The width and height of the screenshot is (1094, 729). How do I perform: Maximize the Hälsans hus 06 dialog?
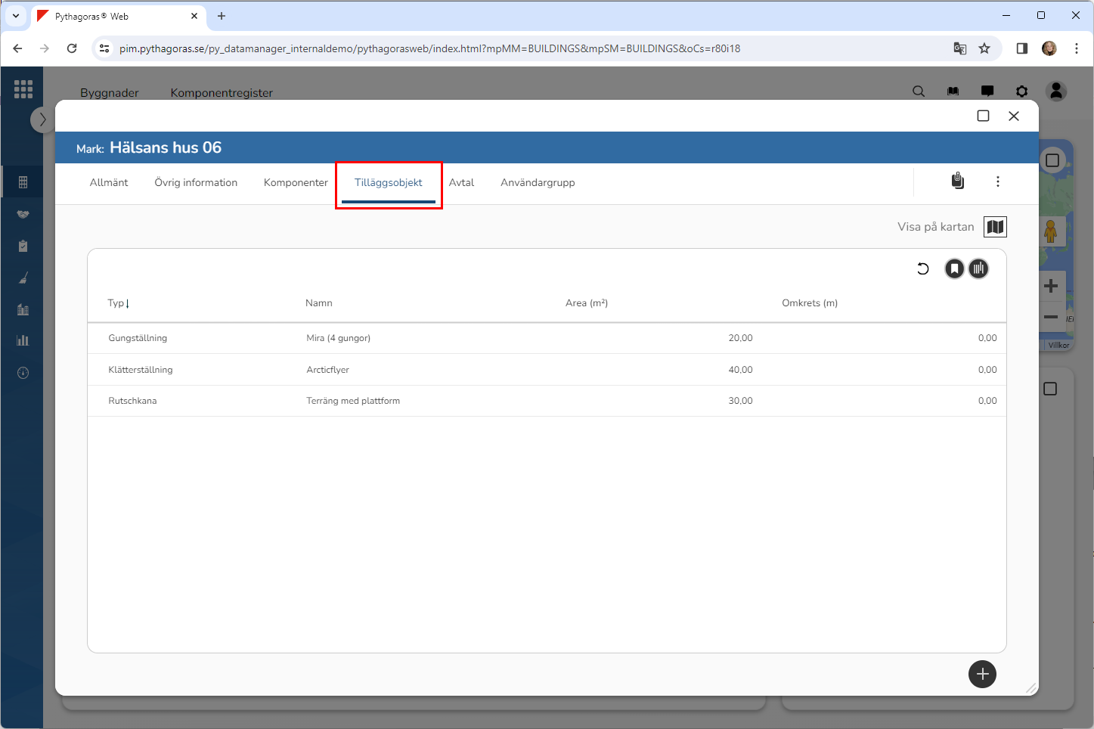pos(983,116)
